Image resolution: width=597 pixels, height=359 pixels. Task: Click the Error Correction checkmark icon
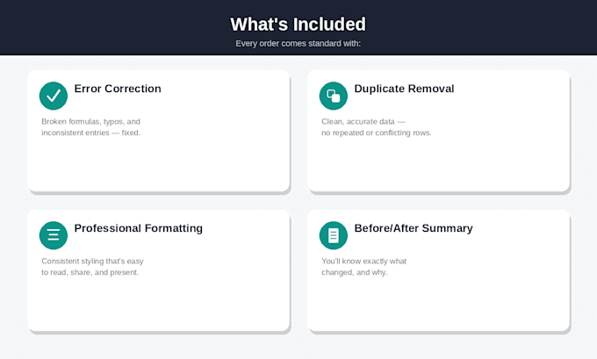(x=54, y=96)
